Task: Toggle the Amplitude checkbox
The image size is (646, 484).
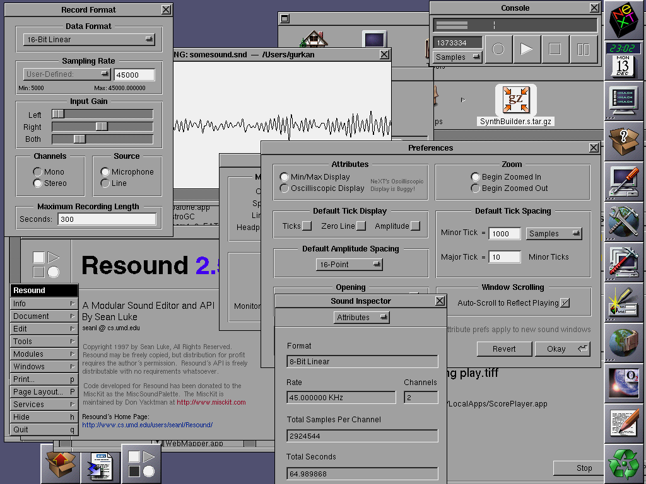Action: click(x=415, y=226)
